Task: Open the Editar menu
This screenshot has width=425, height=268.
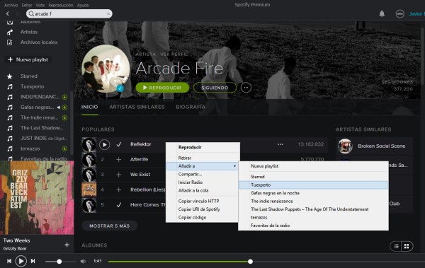Action: [27, 5]
